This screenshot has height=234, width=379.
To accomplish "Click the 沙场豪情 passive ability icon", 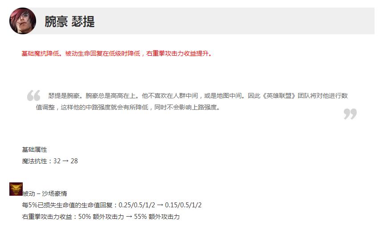I will tap(16, 189).
